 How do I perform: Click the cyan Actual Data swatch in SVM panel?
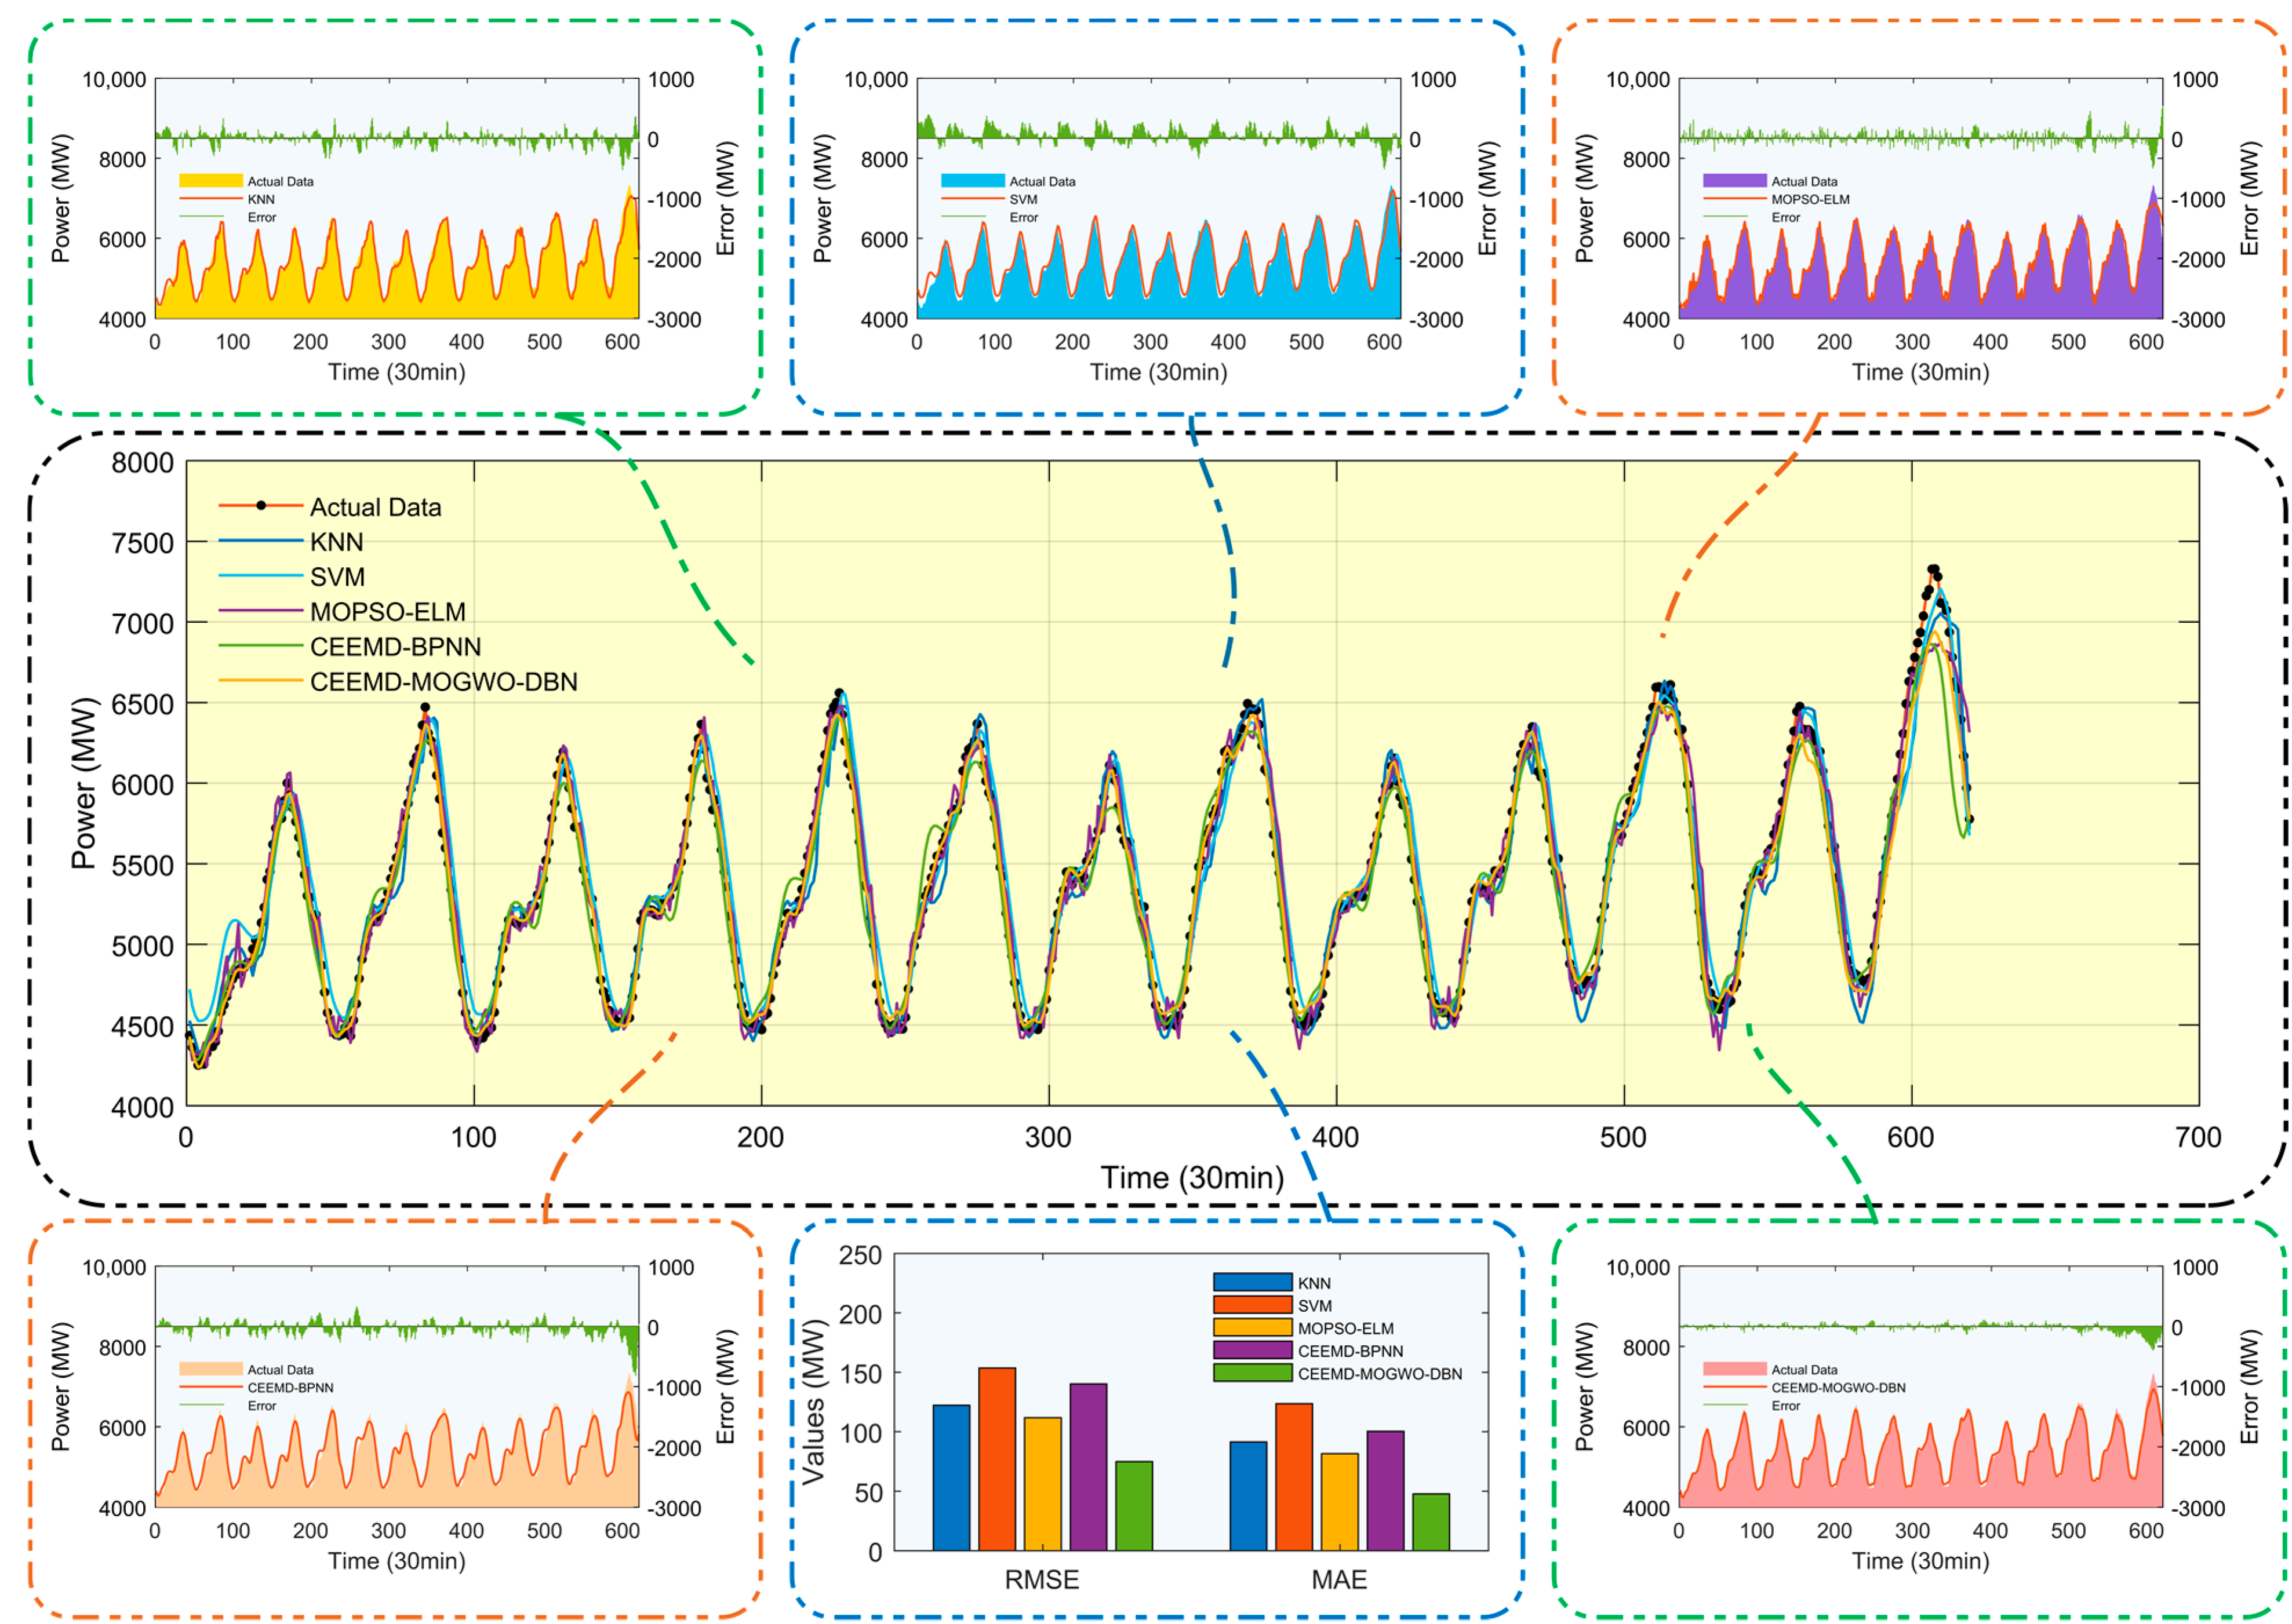973,181
